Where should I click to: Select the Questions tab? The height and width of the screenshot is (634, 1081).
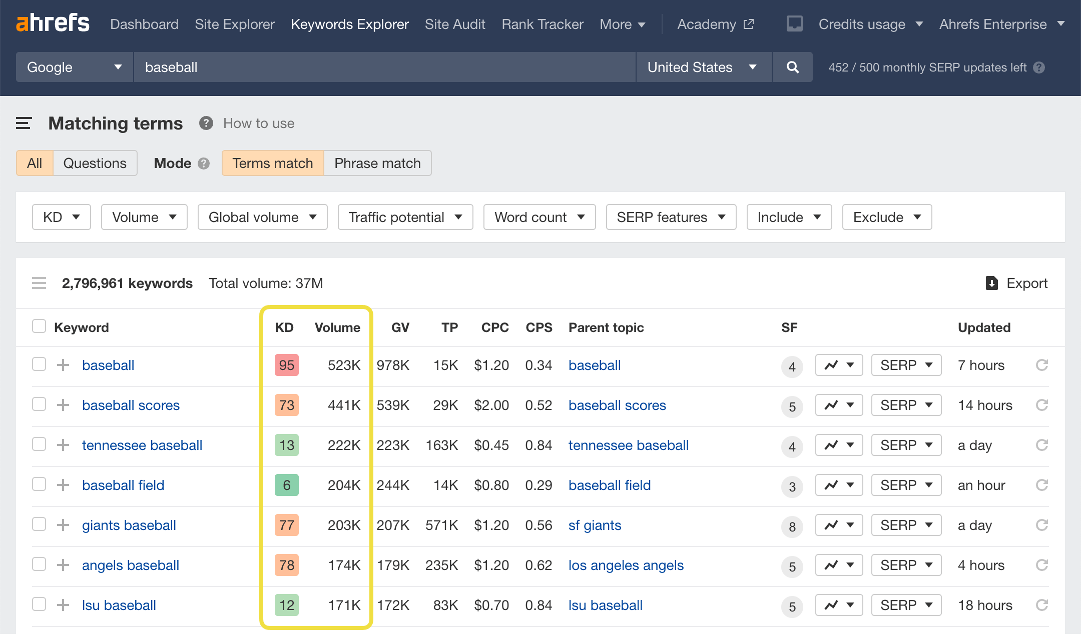pyautogui.click(x=95, y=163)
